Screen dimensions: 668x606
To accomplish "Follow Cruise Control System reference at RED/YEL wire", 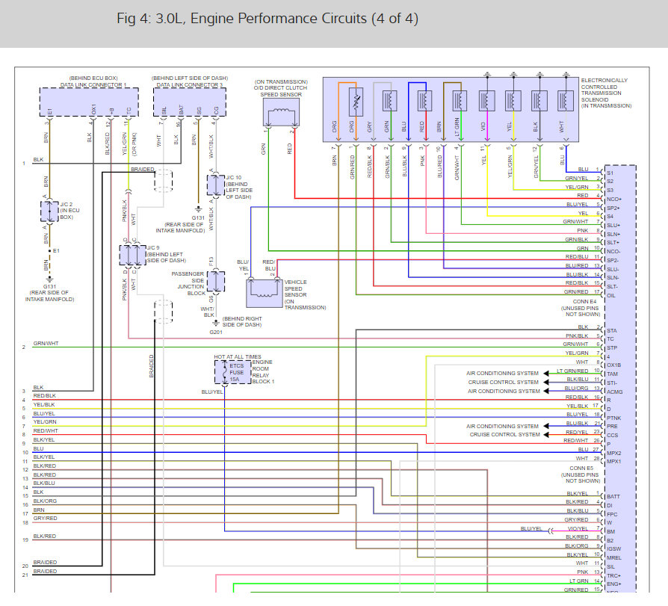I will pyautogui.click(x=504, y=434).
